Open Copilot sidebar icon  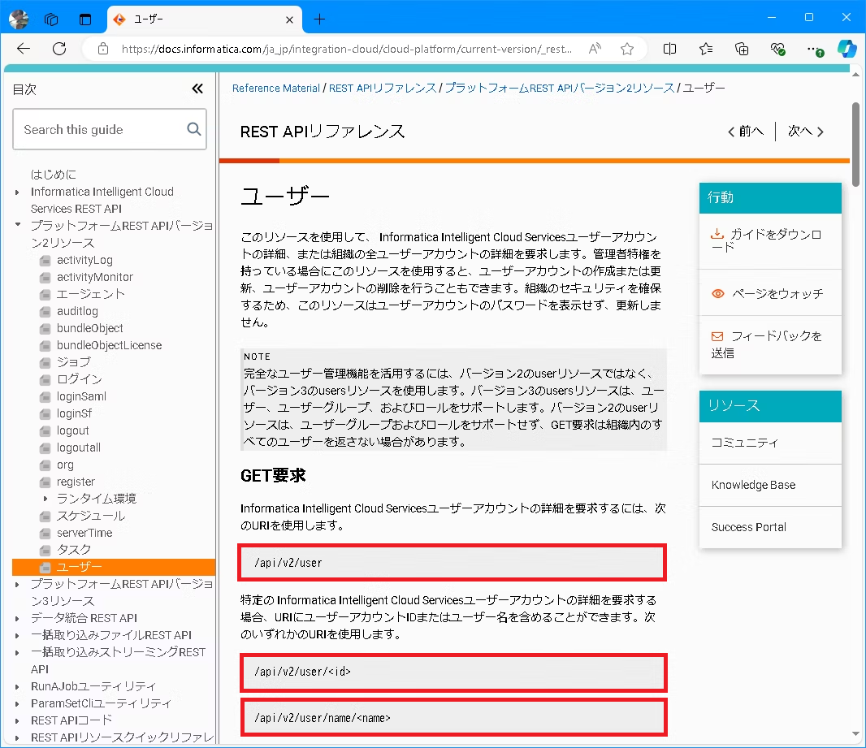[x=847, y=49]
